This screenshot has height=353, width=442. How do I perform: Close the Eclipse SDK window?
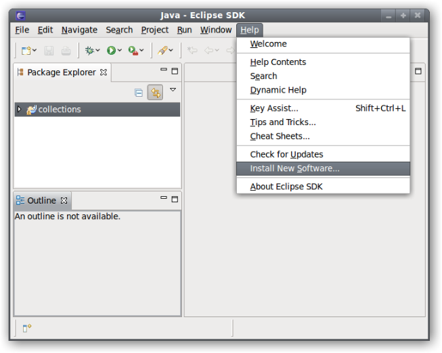pos(418,16)
